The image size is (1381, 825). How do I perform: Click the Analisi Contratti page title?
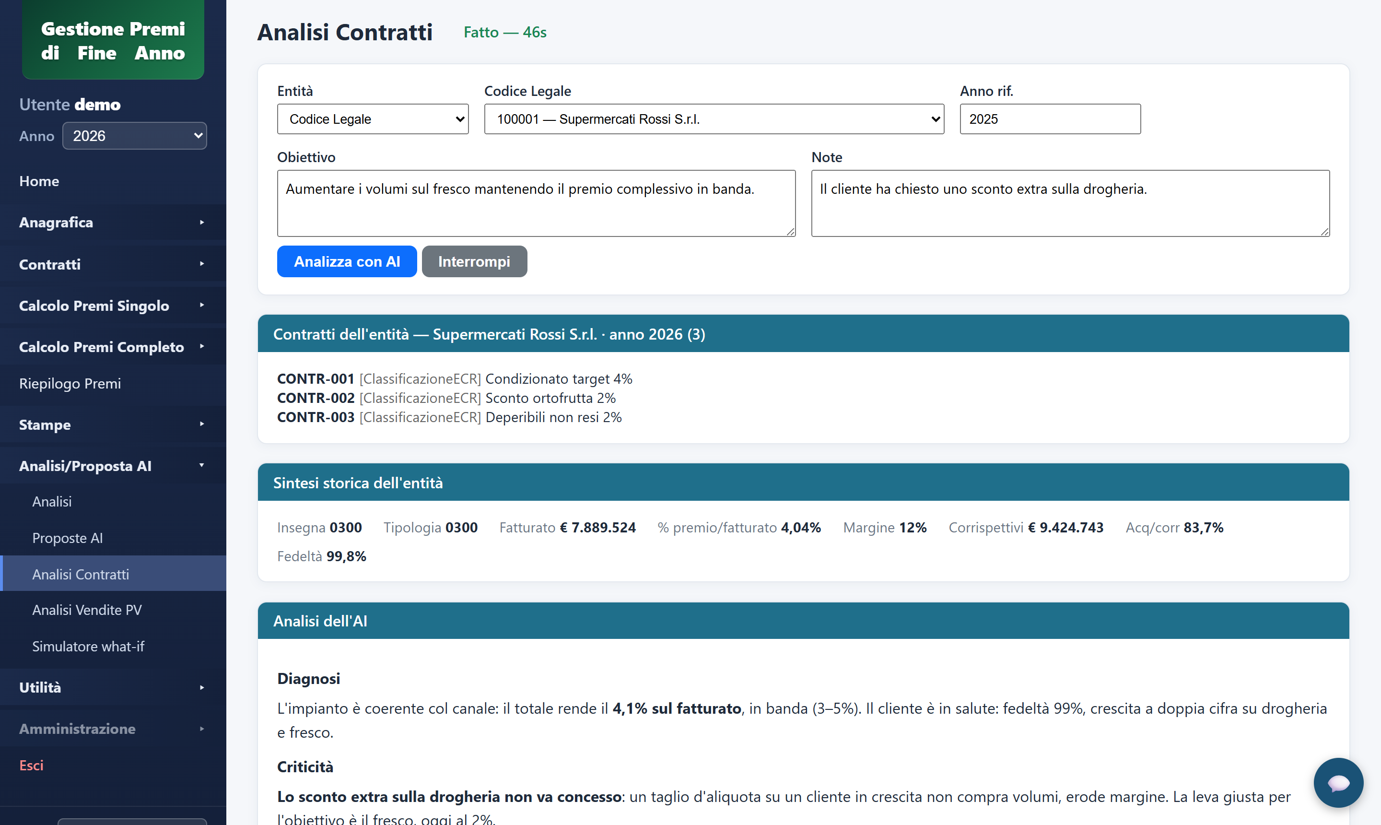click(345, 32)
